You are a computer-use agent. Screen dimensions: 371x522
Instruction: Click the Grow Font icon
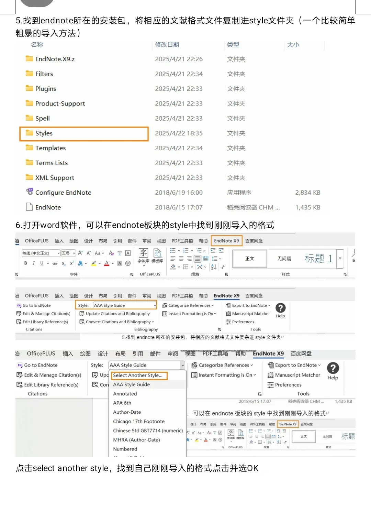click(80, 253)
